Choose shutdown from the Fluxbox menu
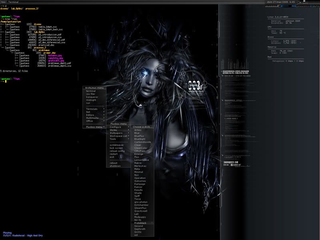This screenshot has height=240, width=320. pos(115,166)
